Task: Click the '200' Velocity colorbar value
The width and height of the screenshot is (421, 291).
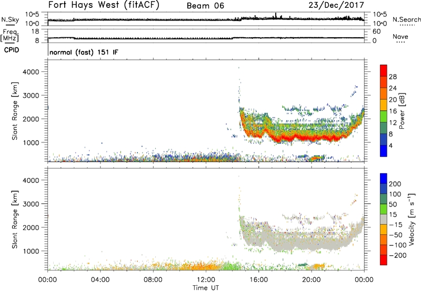Action: click(x=395, y=184)
